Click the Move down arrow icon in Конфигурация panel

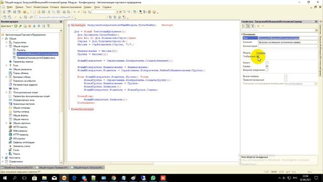coord(39,26)
